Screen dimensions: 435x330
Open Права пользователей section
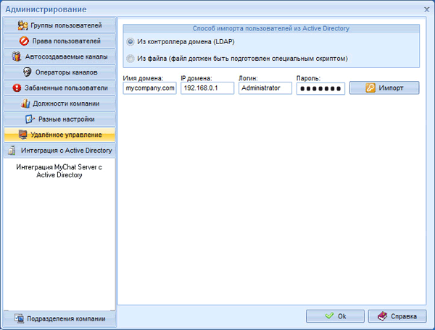pos(60,41)
